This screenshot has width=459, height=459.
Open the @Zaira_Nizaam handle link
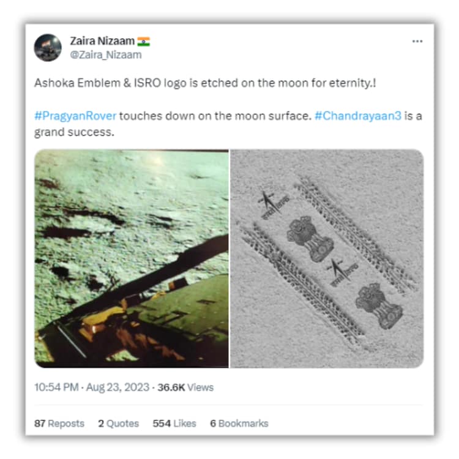pyautogui.click(x=106, y=54)
